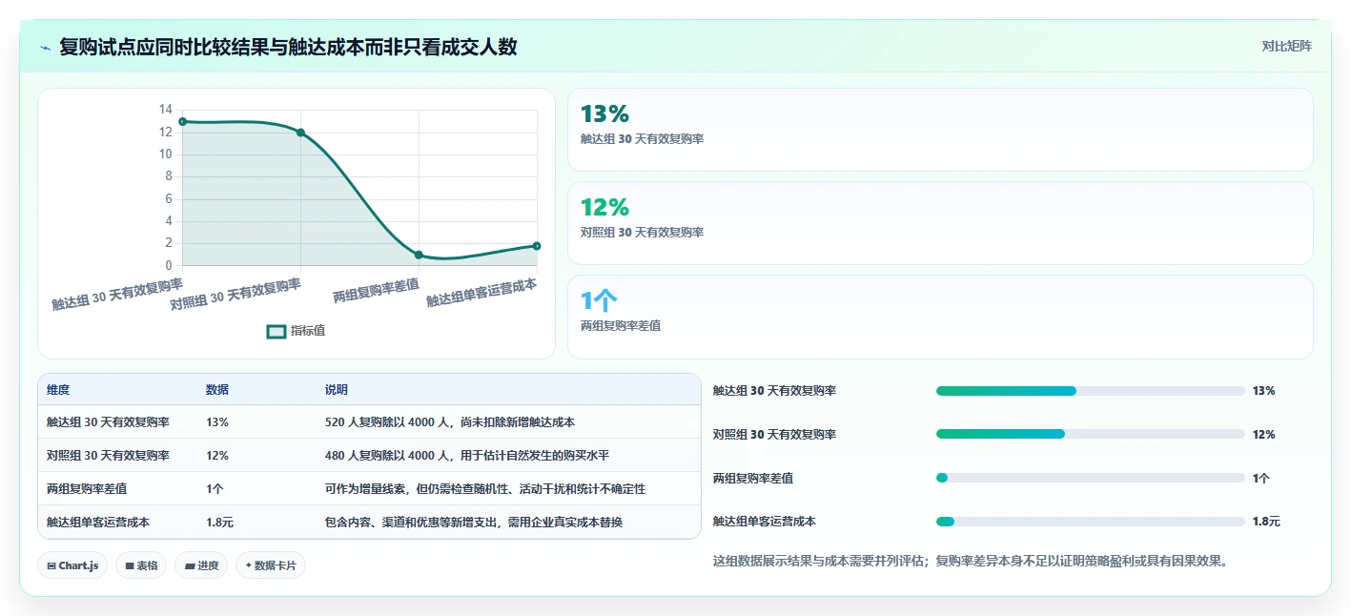Click the sparkle icon in 数据卡片 chip

(248, 565)
